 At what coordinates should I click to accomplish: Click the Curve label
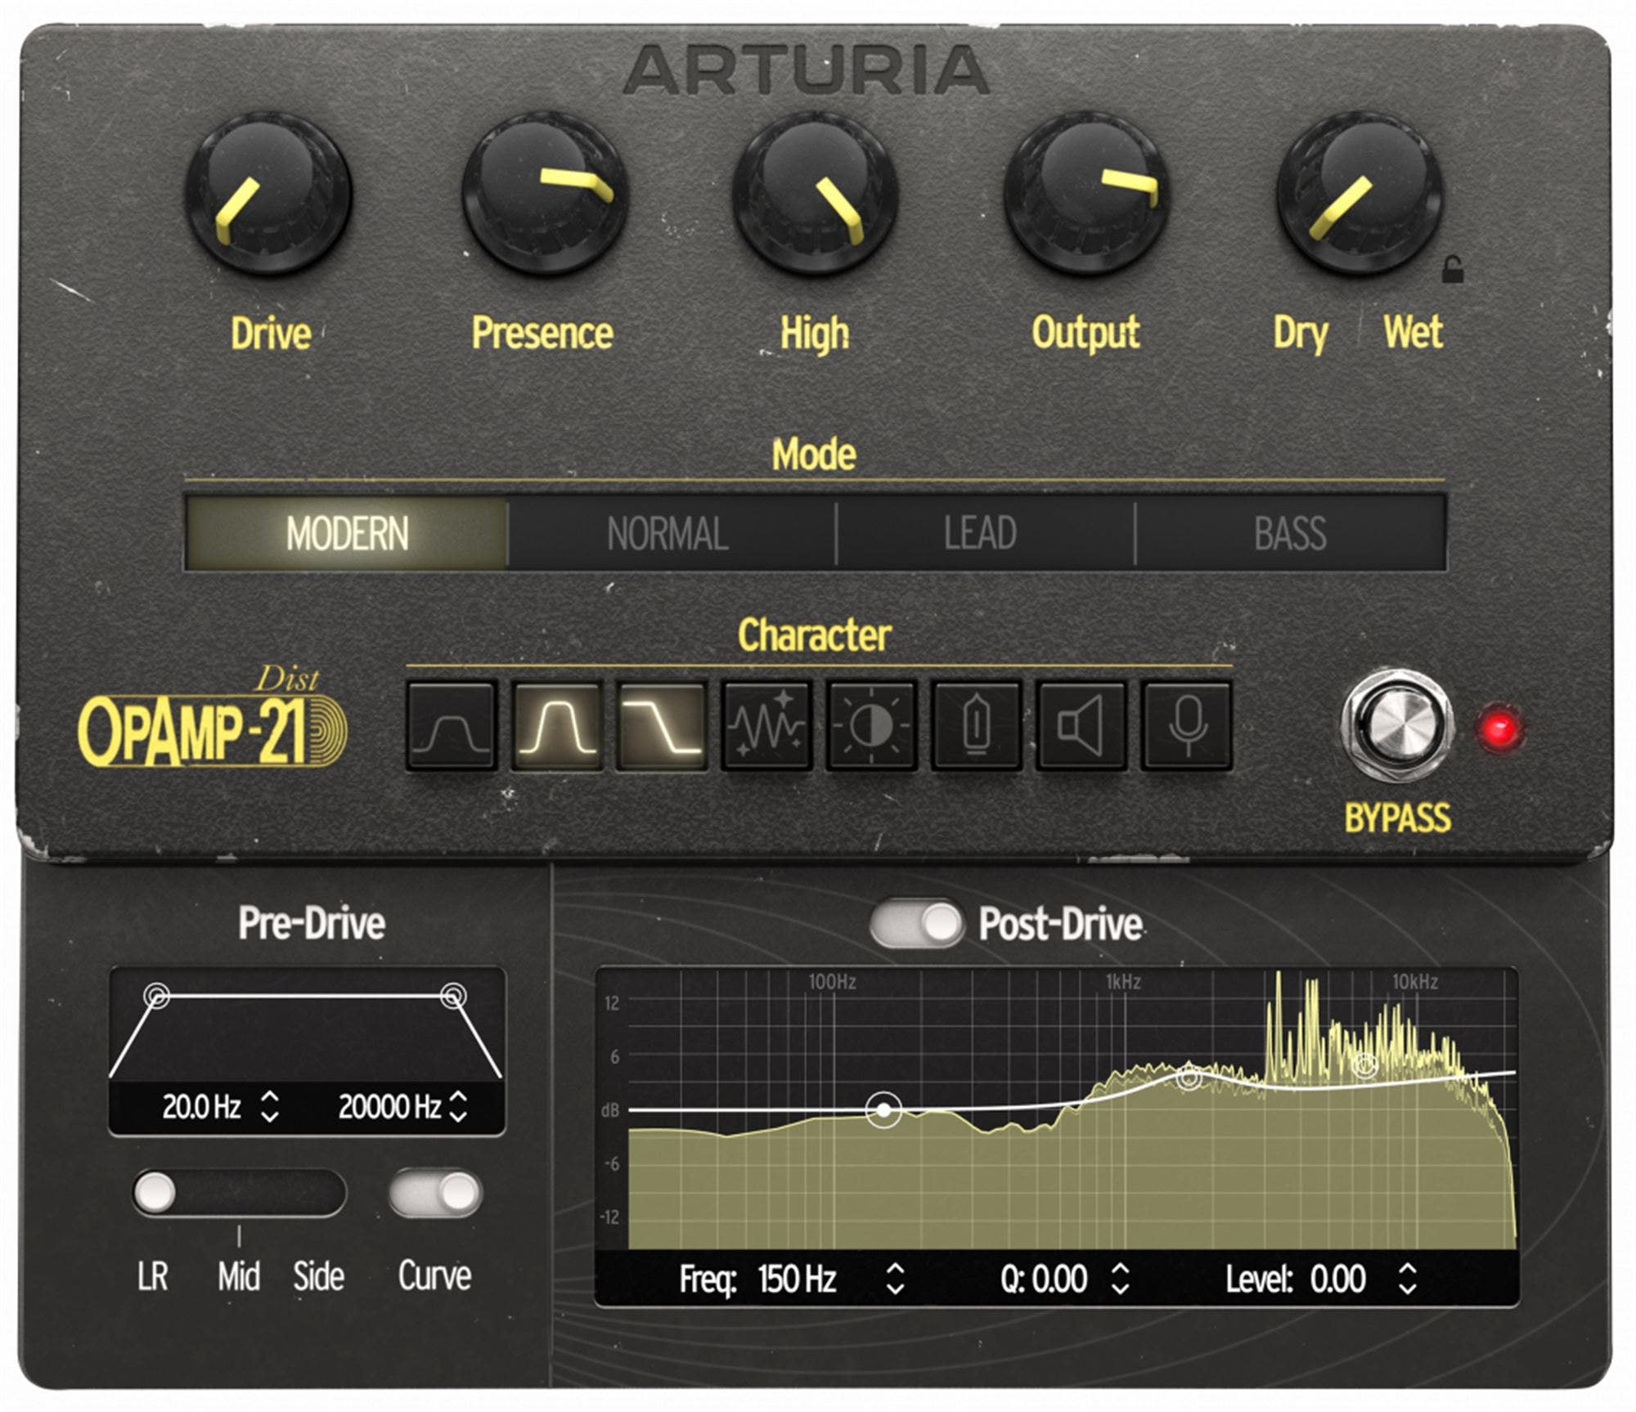[434, 1277]
